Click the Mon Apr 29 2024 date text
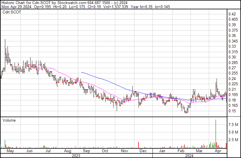This screenshot has height=158, width=241. [13, 7]
